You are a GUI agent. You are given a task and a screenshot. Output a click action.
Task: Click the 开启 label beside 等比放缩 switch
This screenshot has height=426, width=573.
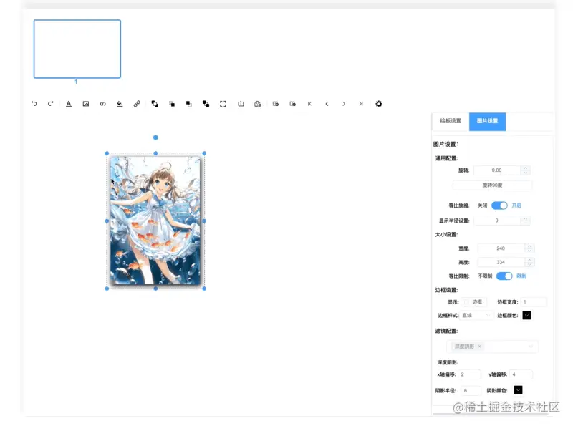(x=516, y=205)
